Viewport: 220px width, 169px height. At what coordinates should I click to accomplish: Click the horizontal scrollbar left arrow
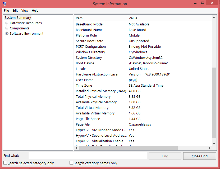tap(76, 148)
